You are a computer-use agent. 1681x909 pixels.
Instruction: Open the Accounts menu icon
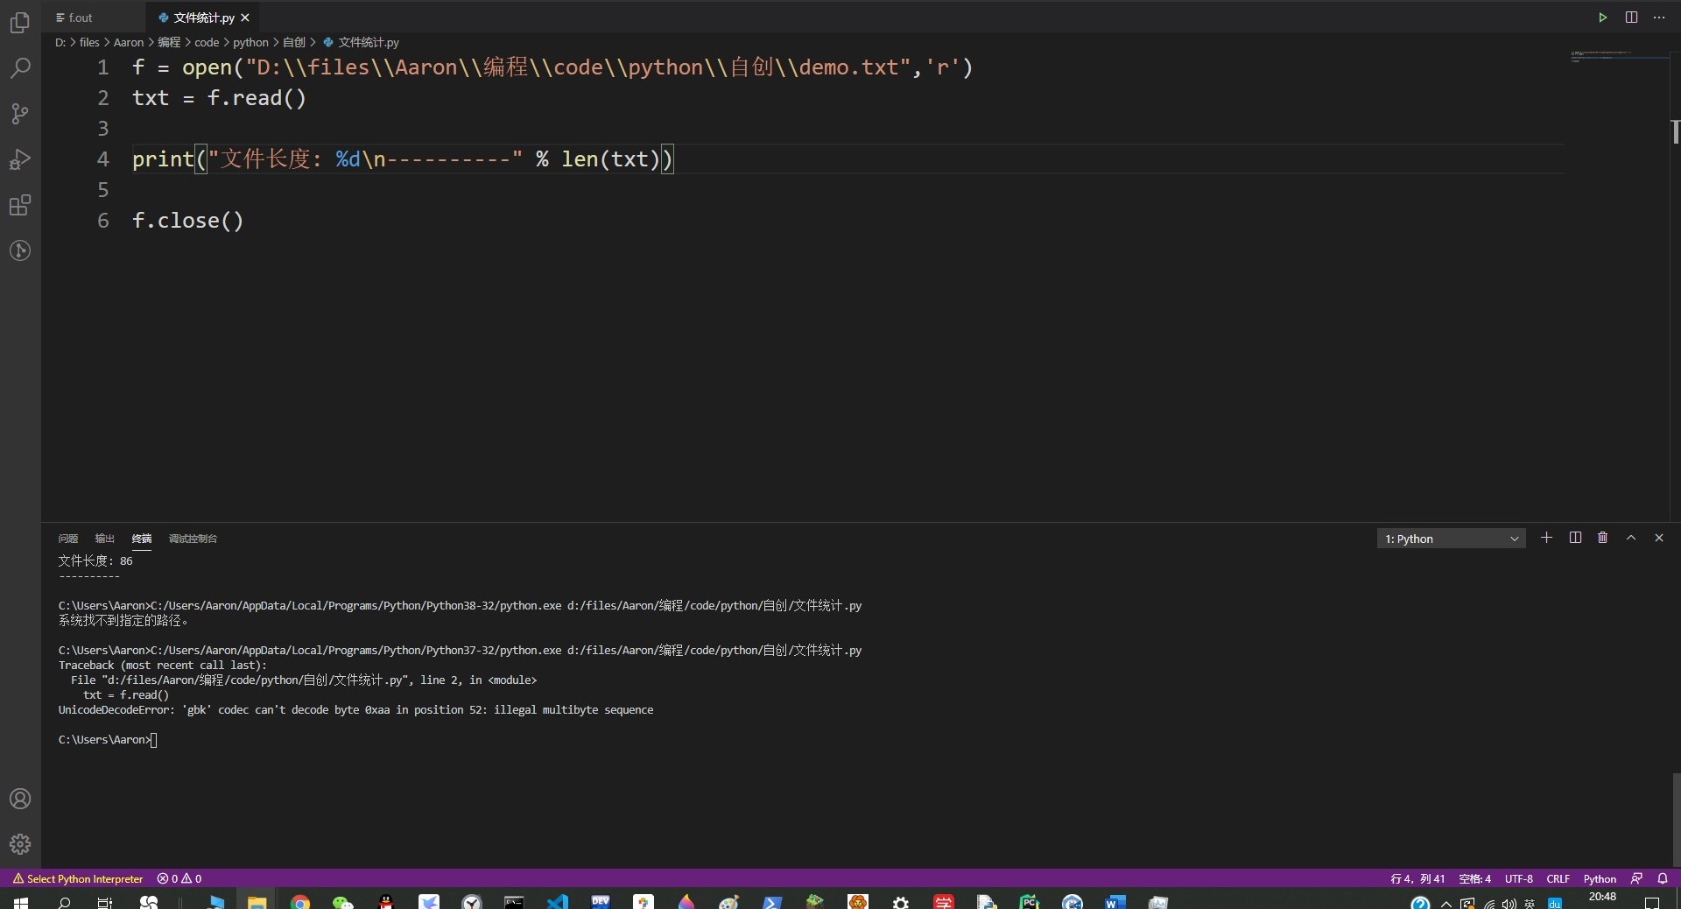(x=20, y=799)
